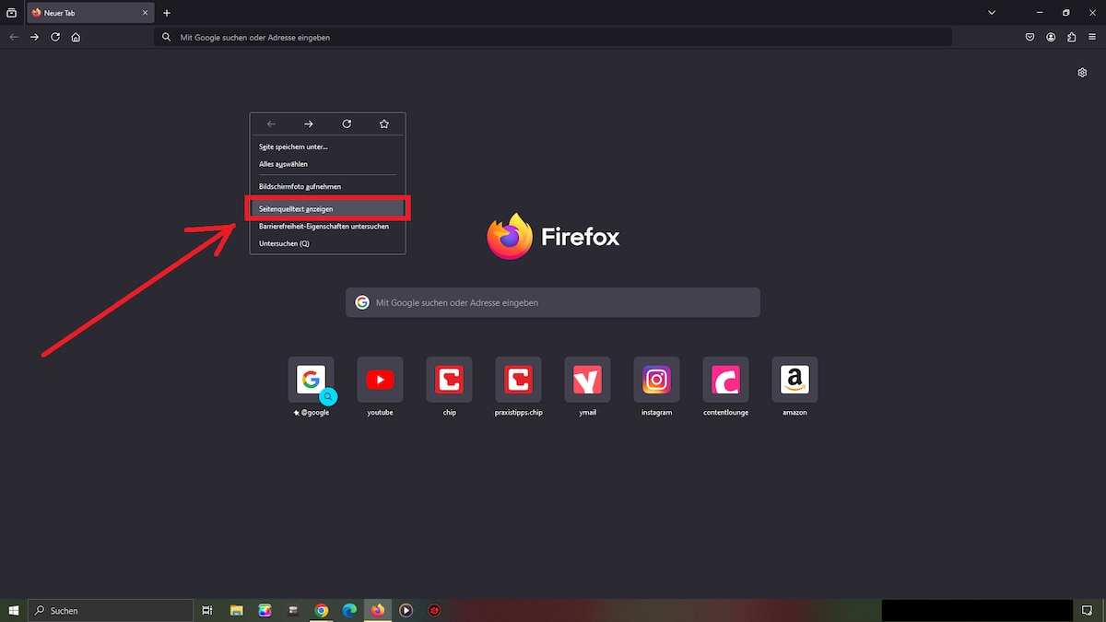Open the chip shortcut tile

coord(449,380)
